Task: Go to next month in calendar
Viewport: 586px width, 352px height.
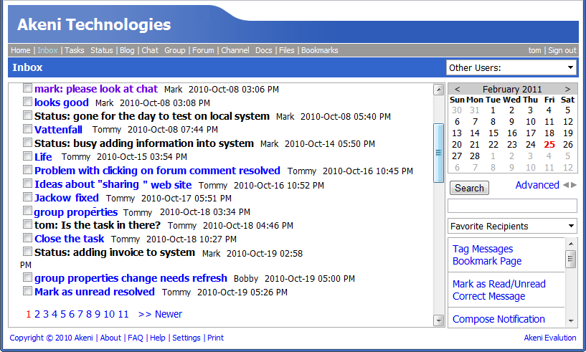Action: coord(567,89)
